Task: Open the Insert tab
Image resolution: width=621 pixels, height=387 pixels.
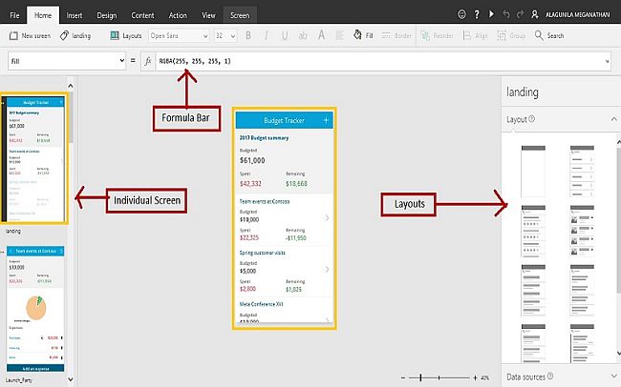Action: (75, 15)
